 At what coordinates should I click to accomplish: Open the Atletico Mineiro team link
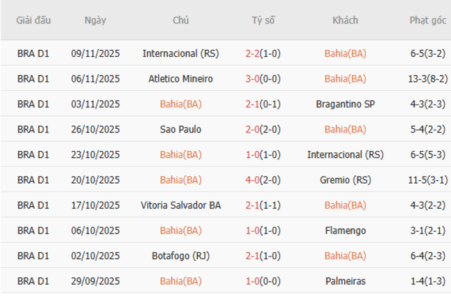tap(180, 79)
